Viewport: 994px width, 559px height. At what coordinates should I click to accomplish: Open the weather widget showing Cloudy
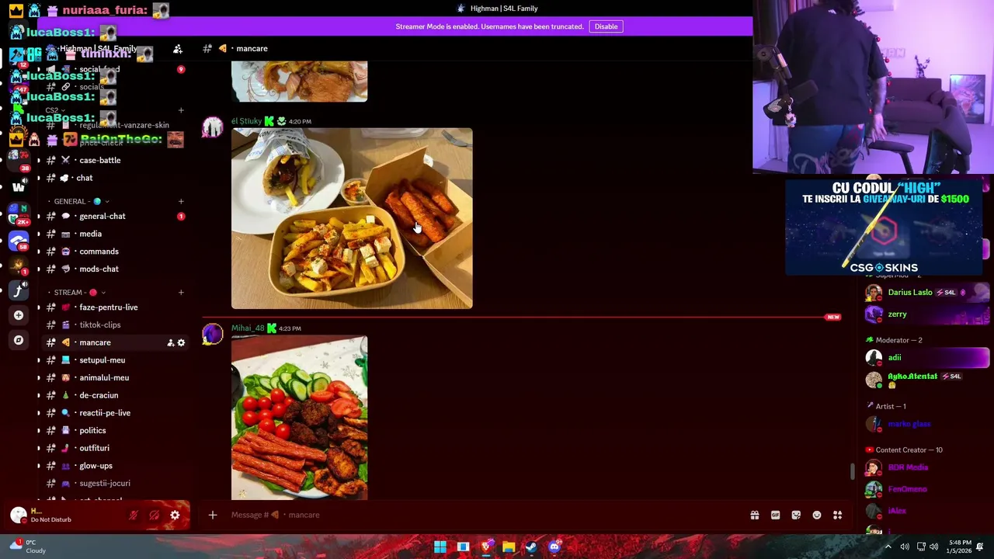click(x=28, y=547)
